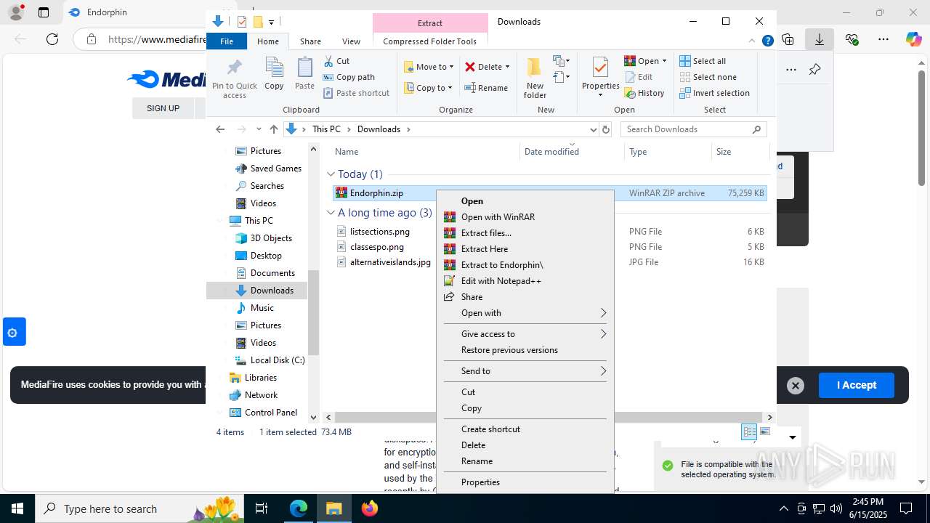Click Type here to search box
The width and height of the screenshot is (930, 523).
click(139, 508)
